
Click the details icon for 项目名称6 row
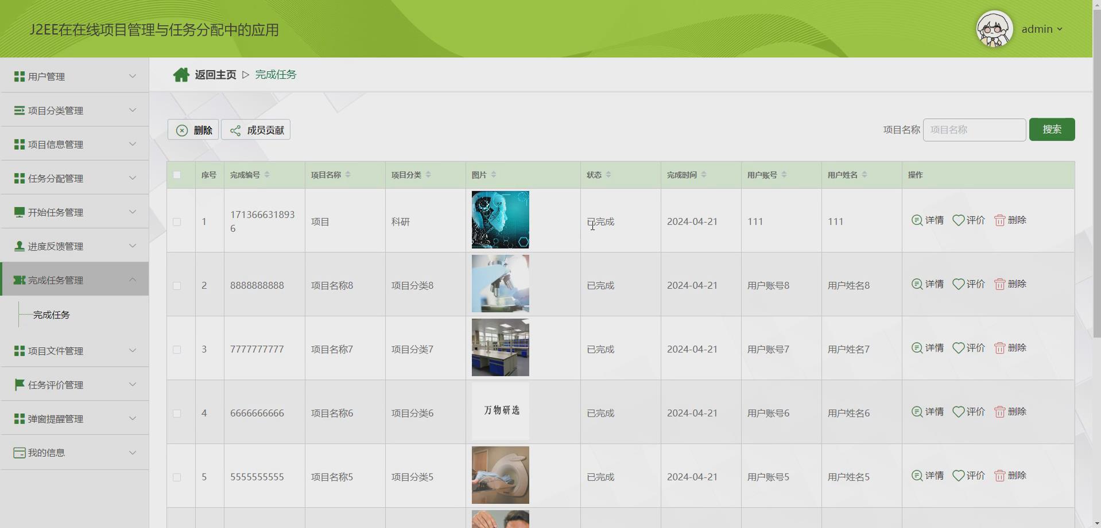[917, 412]
